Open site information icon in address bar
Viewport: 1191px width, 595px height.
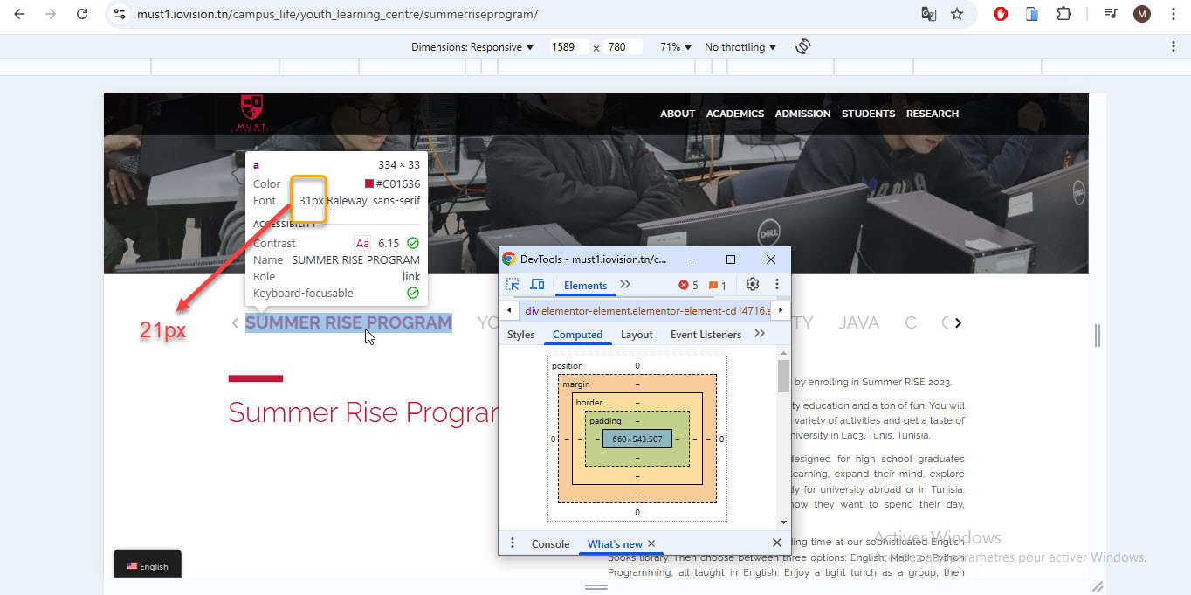[x=120, y=14]
